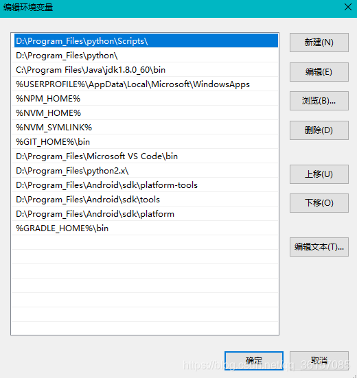Select the Microsoft VS Code\bin entry
This screenshot has width=357, height=378.
pos(146,156)
